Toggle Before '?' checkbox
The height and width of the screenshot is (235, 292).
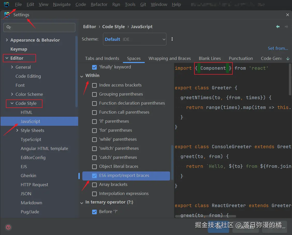pyautogui.click(x=94, y=212)
